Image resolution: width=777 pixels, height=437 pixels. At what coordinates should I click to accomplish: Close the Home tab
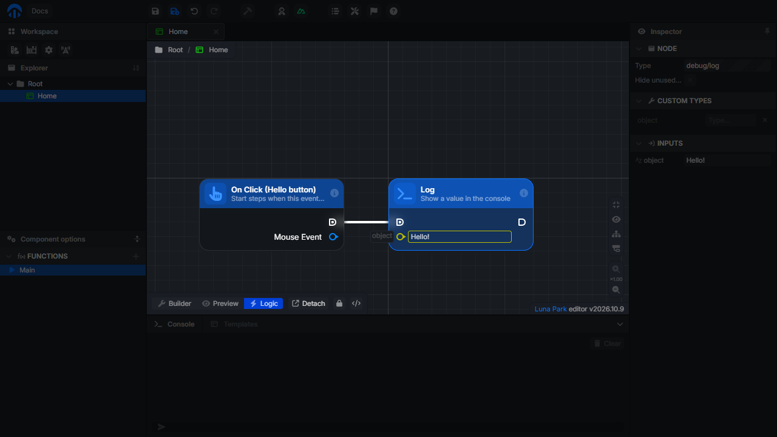point(216,32)
